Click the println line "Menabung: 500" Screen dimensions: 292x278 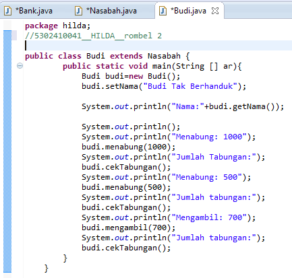click(x=166, y=177)
